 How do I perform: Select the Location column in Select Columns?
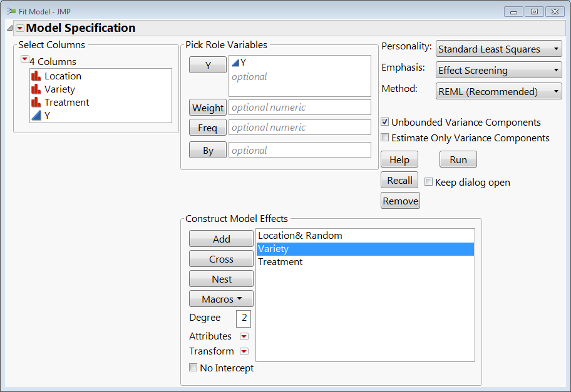63,76
